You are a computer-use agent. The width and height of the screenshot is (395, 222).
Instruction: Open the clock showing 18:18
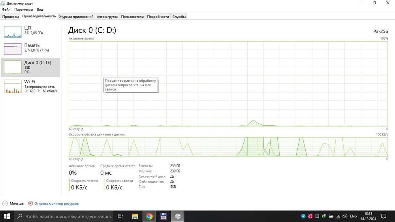click(x=368, y=216)
